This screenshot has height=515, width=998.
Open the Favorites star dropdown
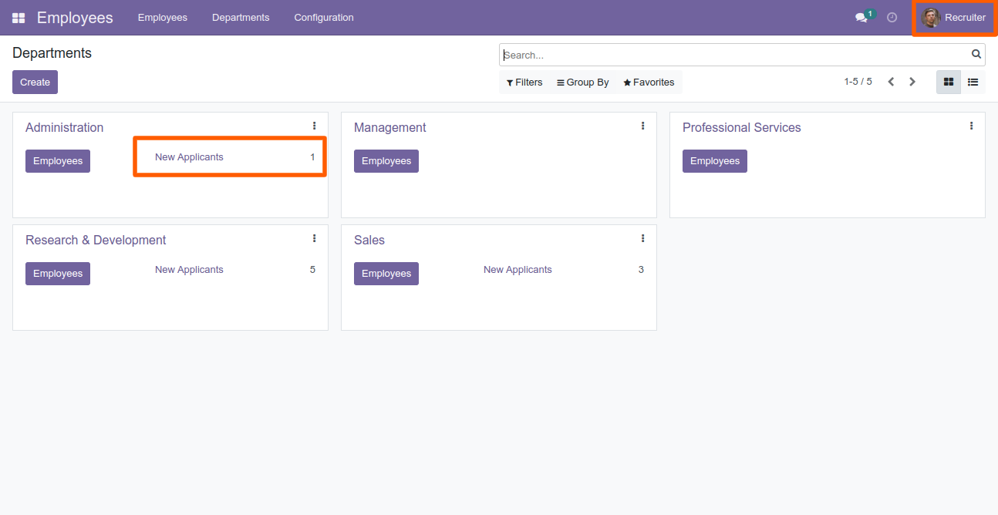click(x=649, y=82)
